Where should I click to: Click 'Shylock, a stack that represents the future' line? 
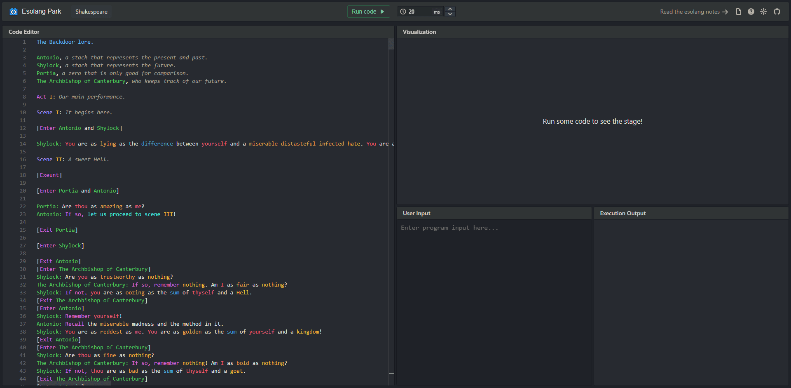tap(106, 66)
